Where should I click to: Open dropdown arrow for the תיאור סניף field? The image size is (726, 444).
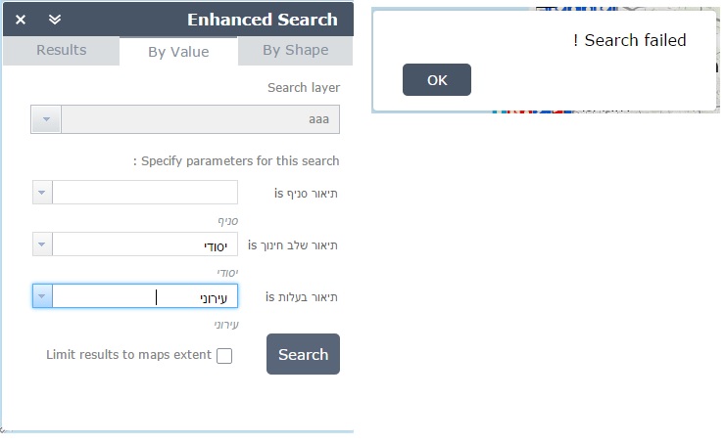(x=42, y=193)
